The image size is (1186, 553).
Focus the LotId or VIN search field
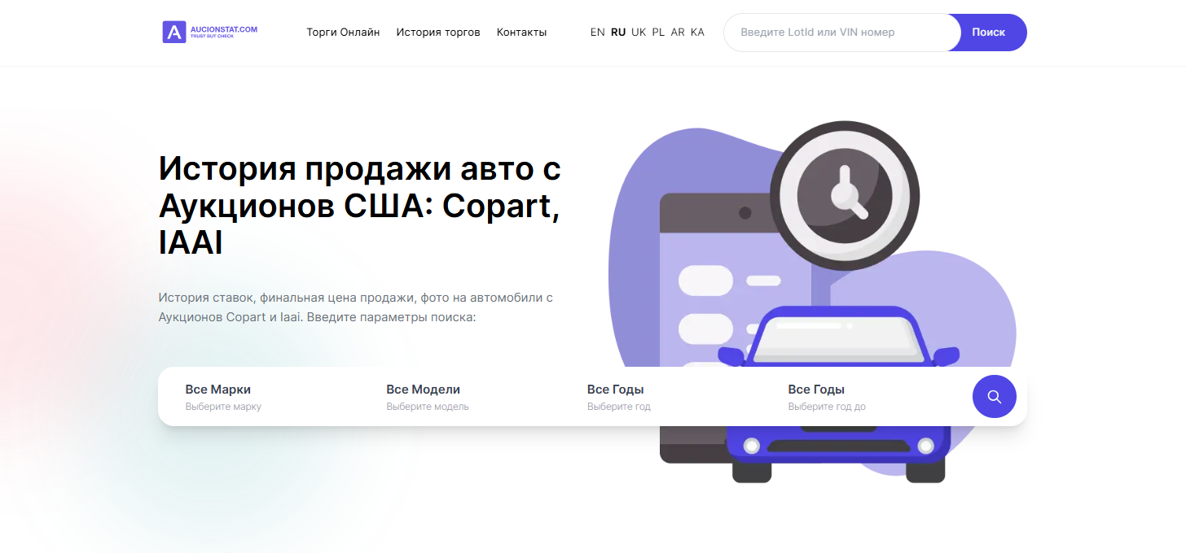(841, 33)
